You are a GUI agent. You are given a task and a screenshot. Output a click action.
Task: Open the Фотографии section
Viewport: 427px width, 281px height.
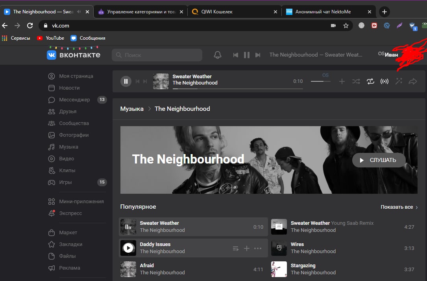68,135
